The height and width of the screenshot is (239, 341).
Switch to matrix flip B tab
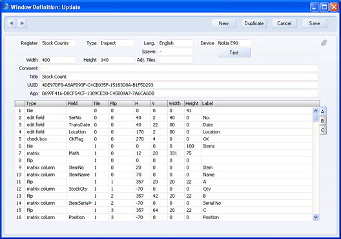coord(323,121)
